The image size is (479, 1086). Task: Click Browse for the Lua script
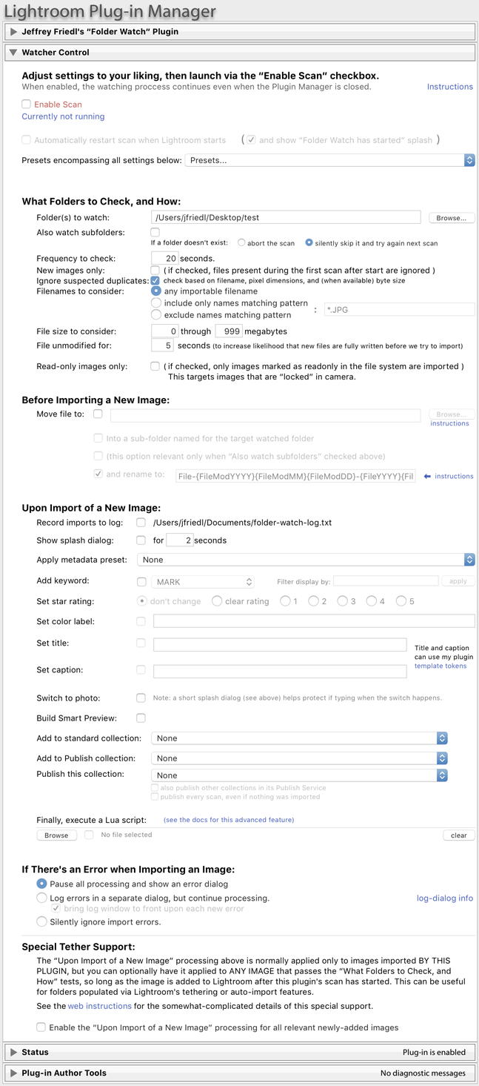(56, 835)
